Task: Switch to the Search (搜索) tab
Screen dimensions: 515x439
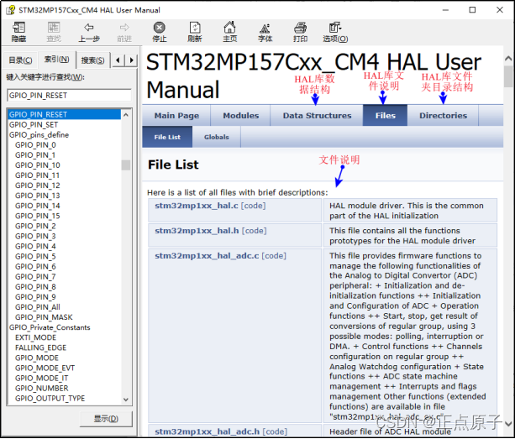Action: click(93, 60)
